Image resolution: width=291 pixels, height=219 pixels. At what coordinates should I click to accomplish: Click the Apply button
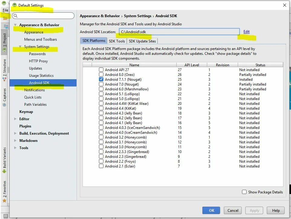click(254, 210)
